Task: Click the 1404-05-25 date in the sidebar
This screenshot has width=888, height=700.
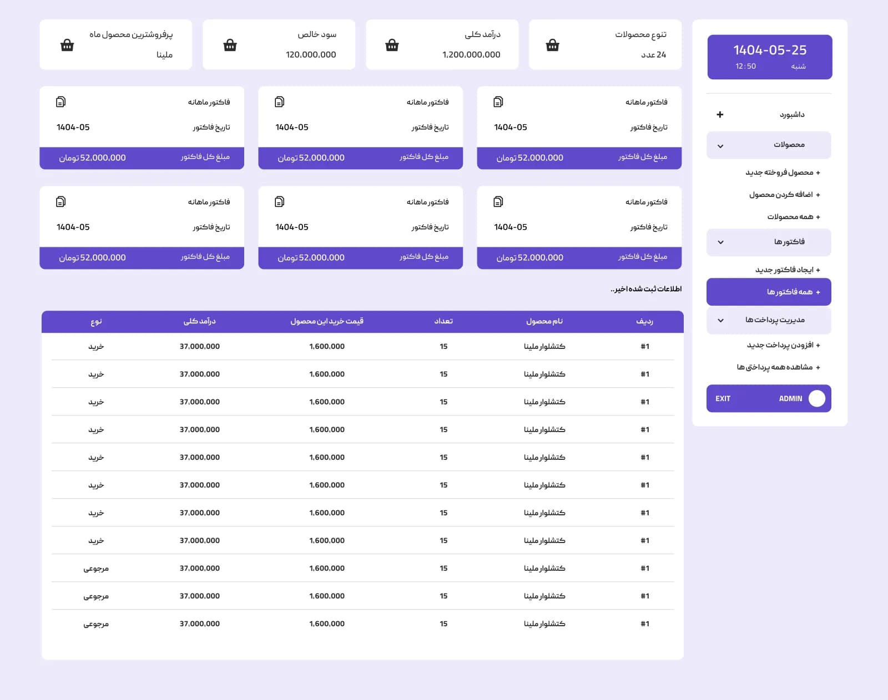Action: [770, 50]
